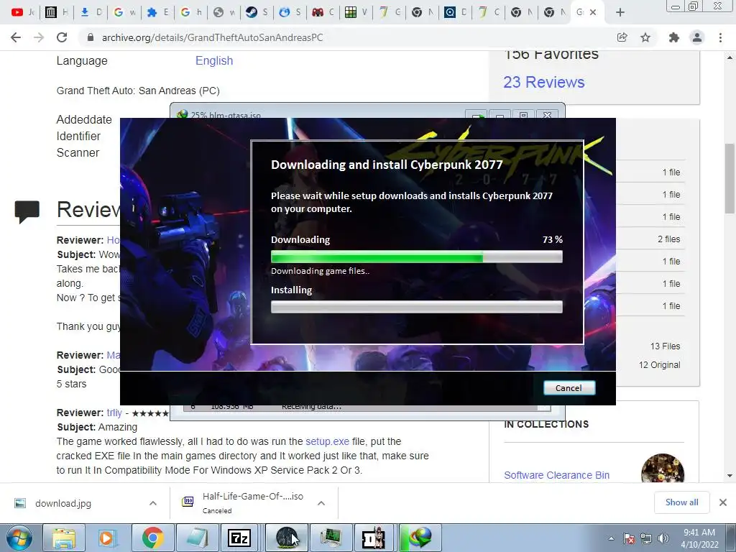Click the Downloading progress bar at 73%
The image size is (736, 552).
416,257
